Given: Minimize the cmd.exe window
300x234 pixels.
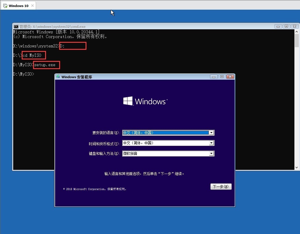Looking at the screenshot, I should coord(278,26).
